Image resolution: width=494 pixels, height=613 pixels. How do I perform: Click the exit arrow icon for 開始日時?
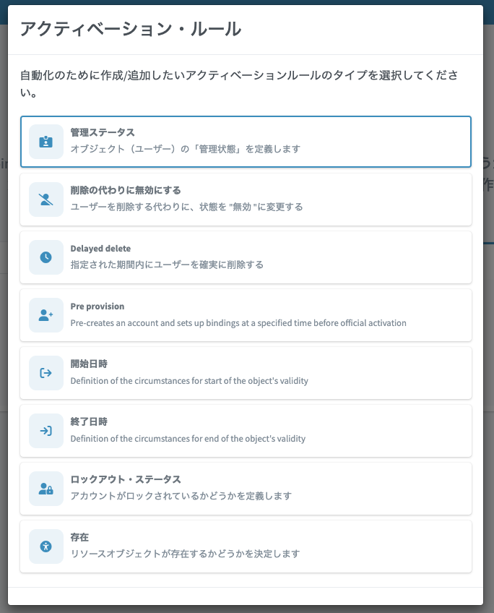46,373
